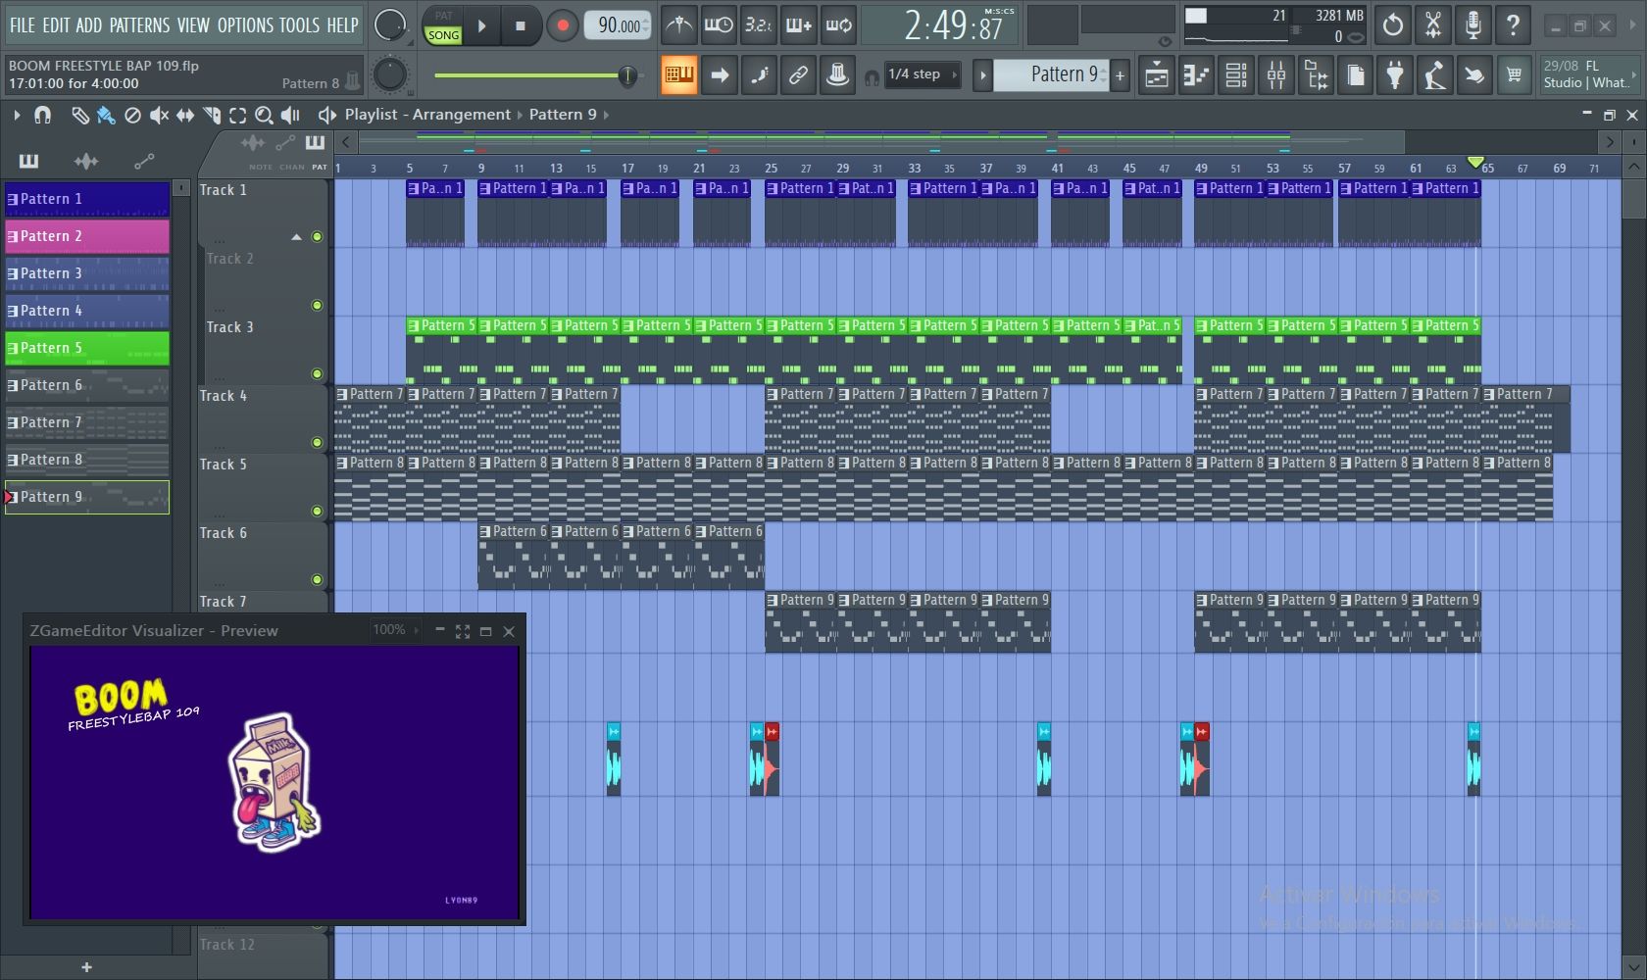
Task: Mute Track 1 with its green switch
Action: pyautogui.click(x=317, y=236)
